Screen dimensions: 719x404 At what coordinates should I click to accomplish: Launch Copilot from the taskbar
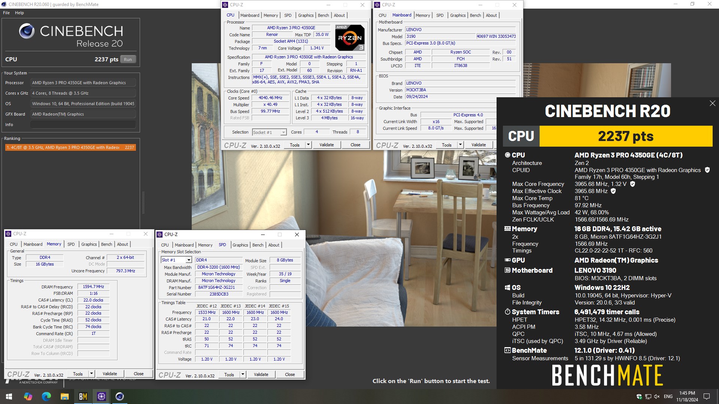28,397
